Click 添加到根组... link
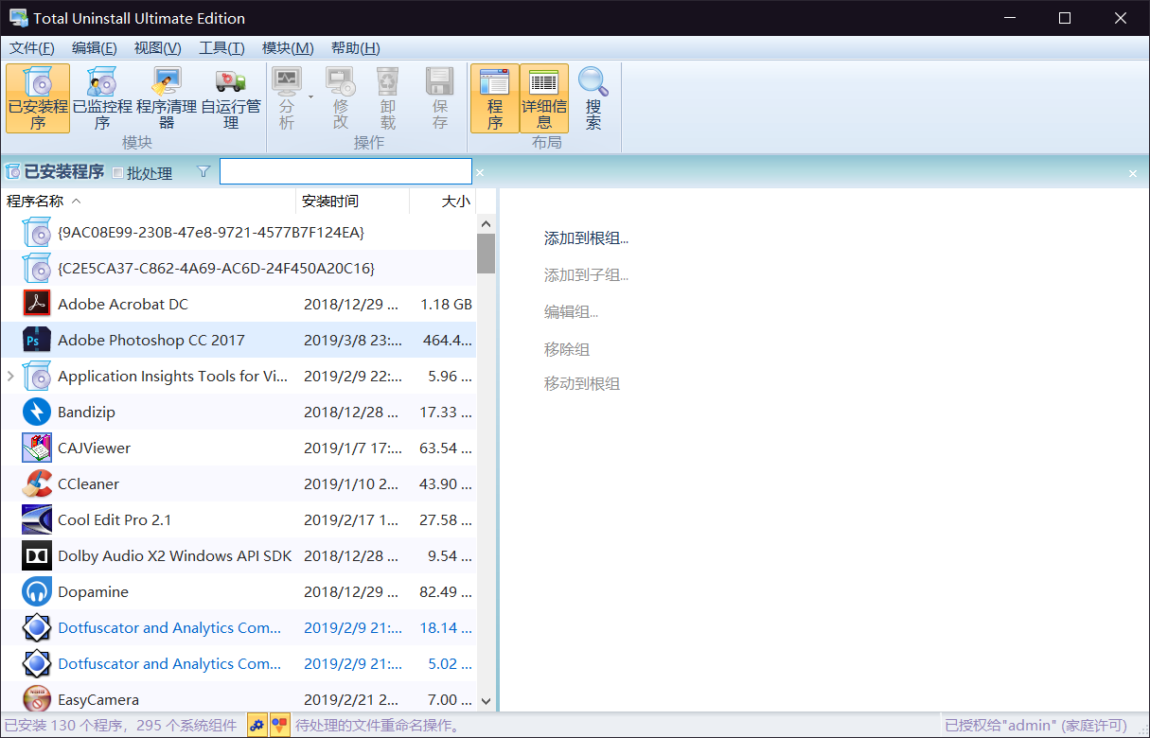The width and height of the screenshot is (1150, 738). (586, 238)
